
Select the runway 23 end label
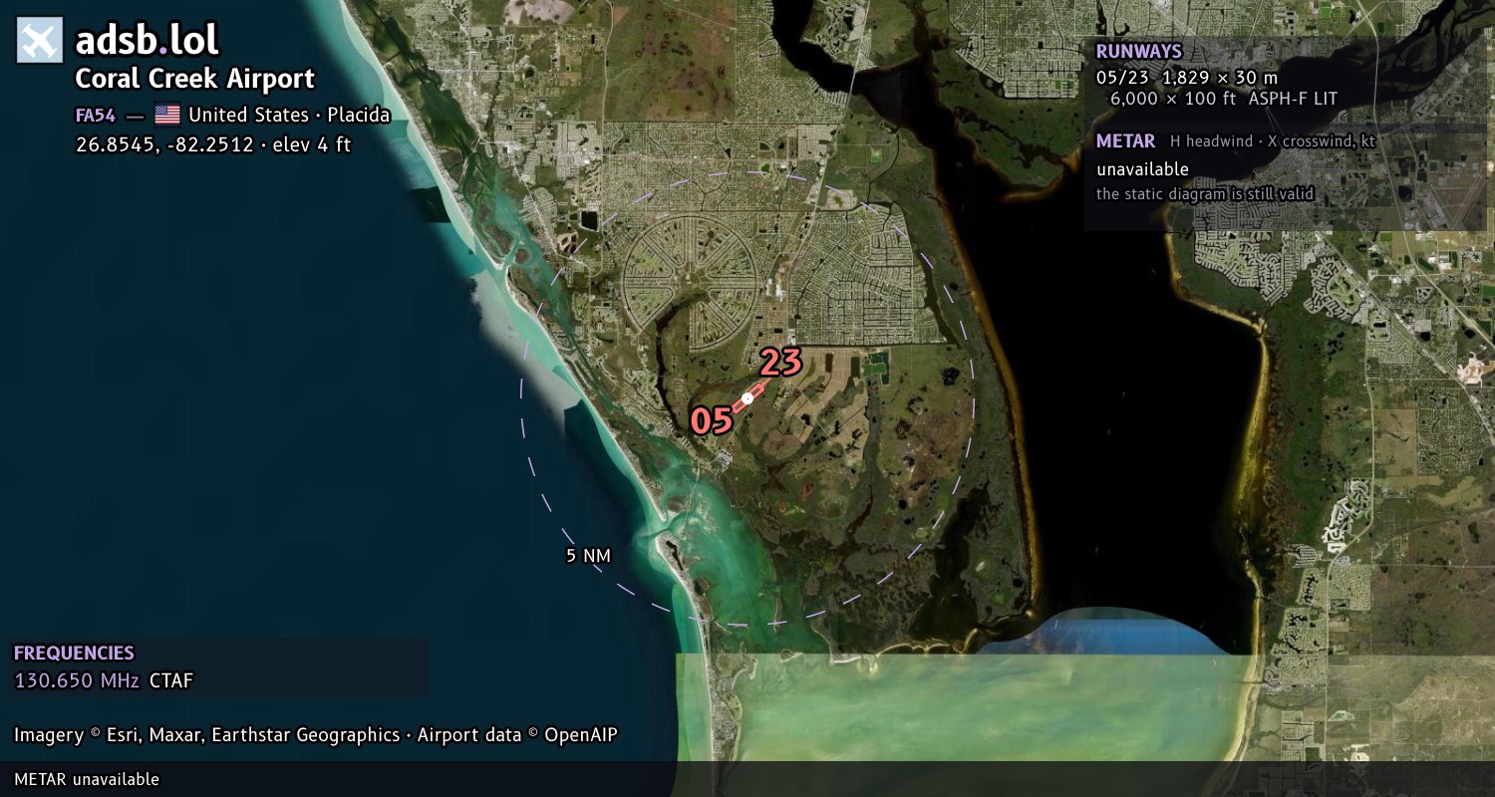(x=781, y=363)
